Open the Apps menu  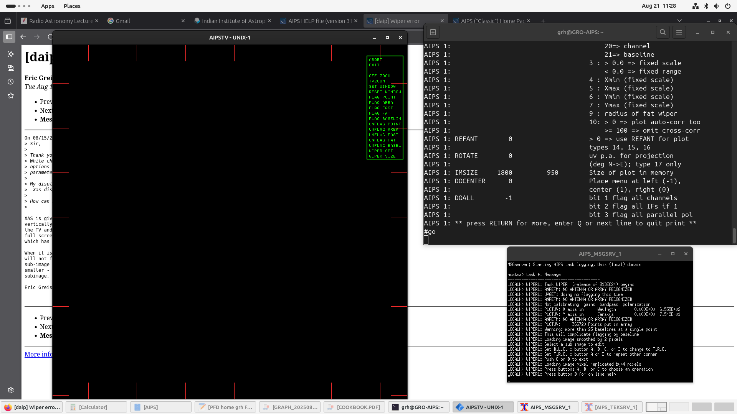click(48, 6)
